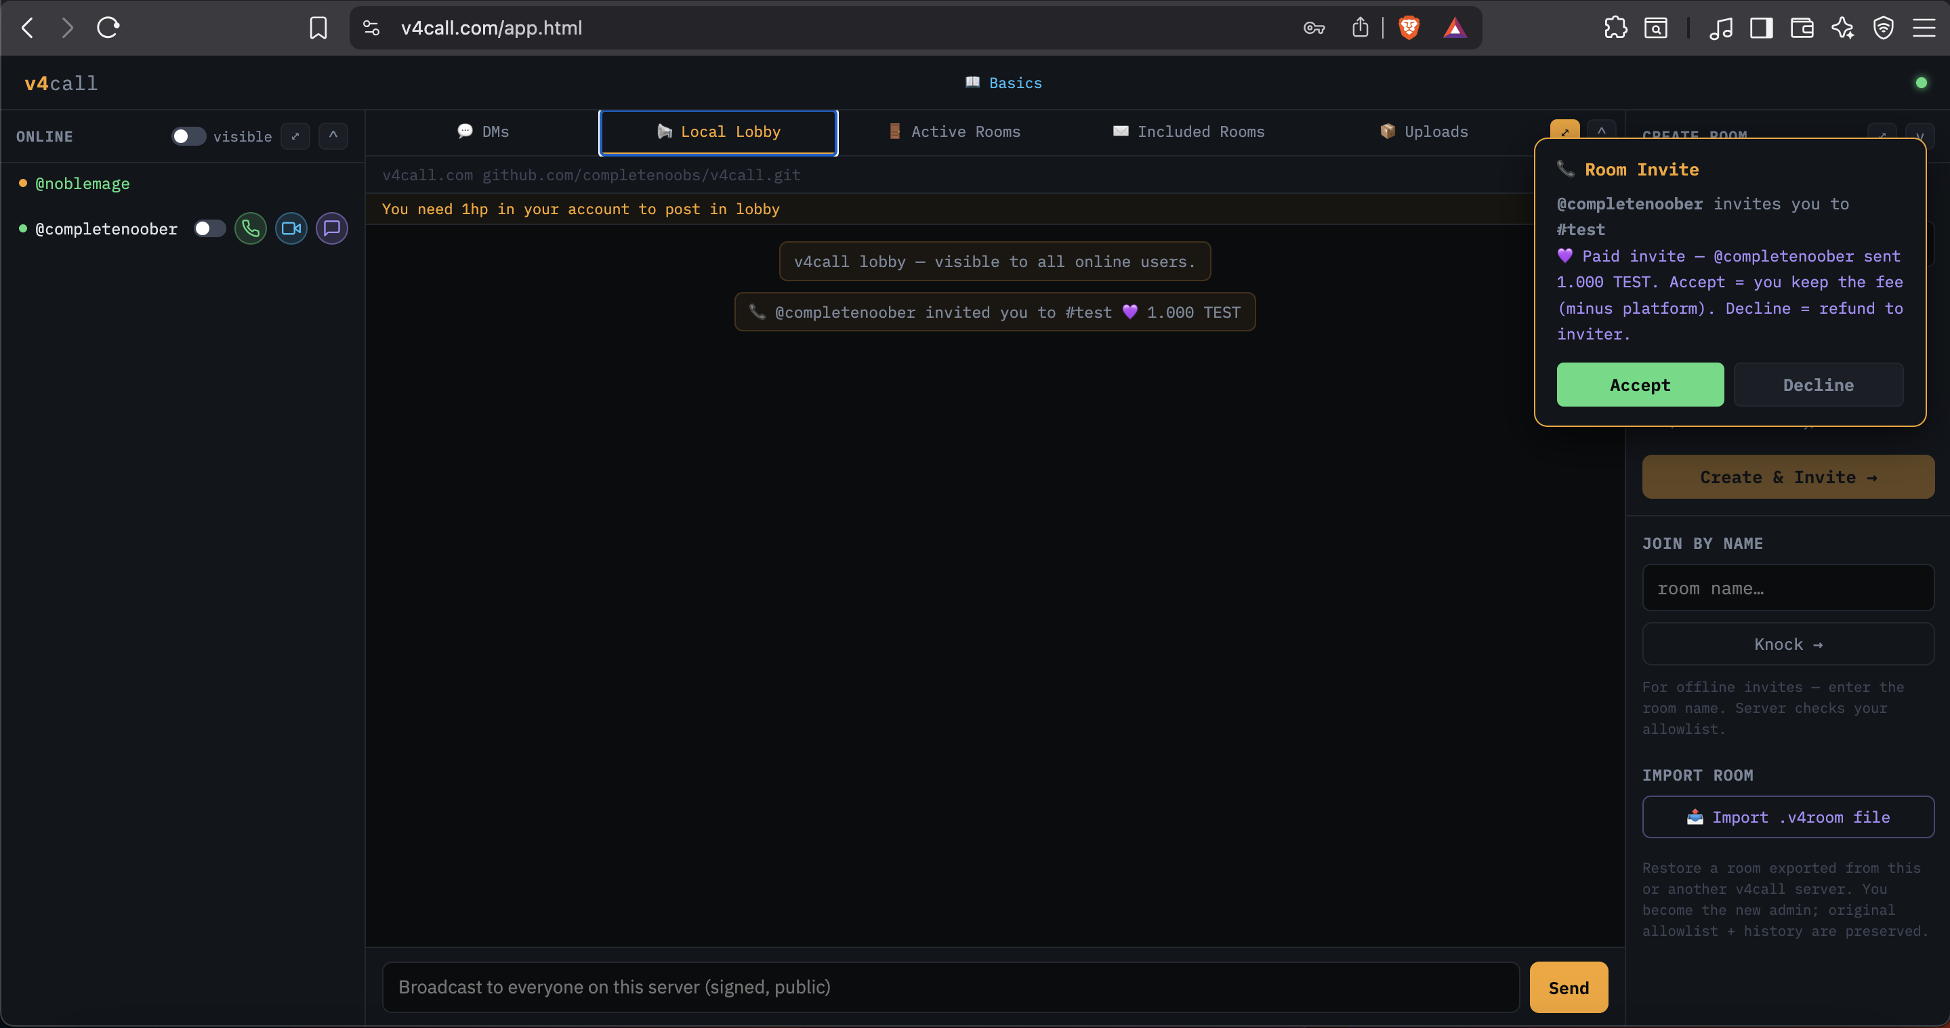Viewport: 1950px width, 1028px height.
Task: Click the v4call logo
Action: click(x=61, y=83)
